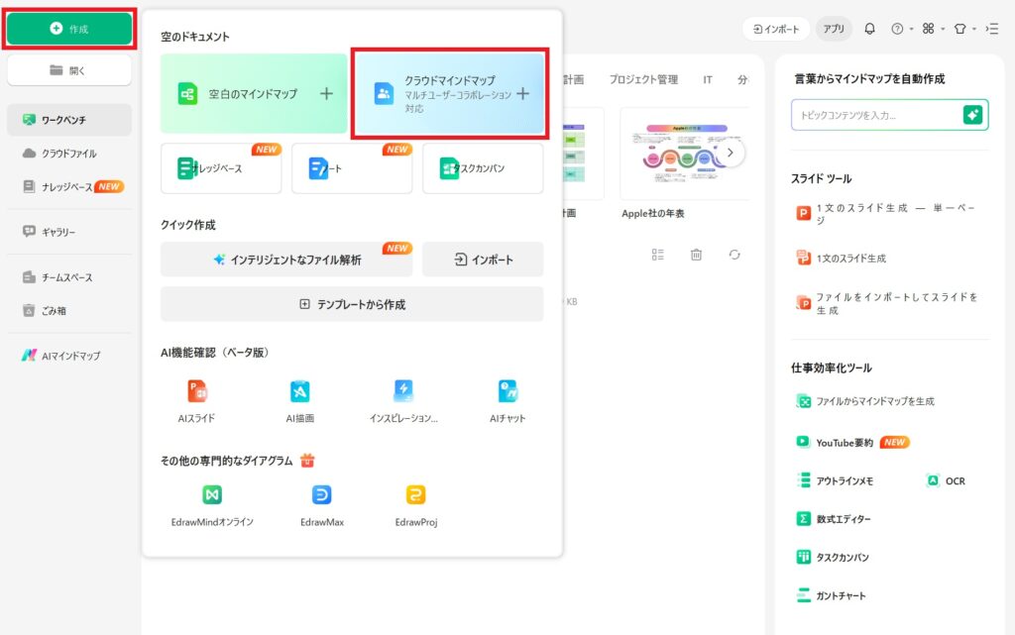Select クラウドマインドマップ collaboration option

click(448, 94)
